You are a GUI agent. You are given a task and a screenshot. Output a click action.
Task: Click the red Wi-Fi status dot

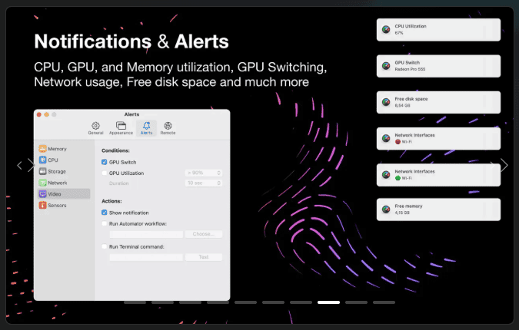398,142
